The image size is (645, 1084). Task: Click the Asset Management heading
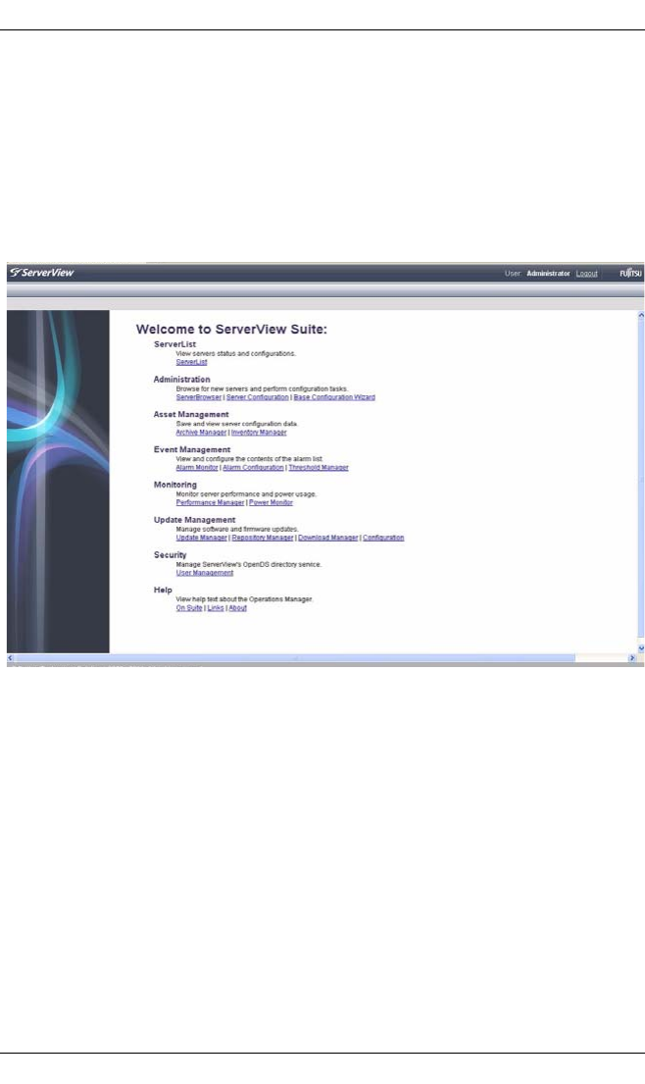(191, 415)
